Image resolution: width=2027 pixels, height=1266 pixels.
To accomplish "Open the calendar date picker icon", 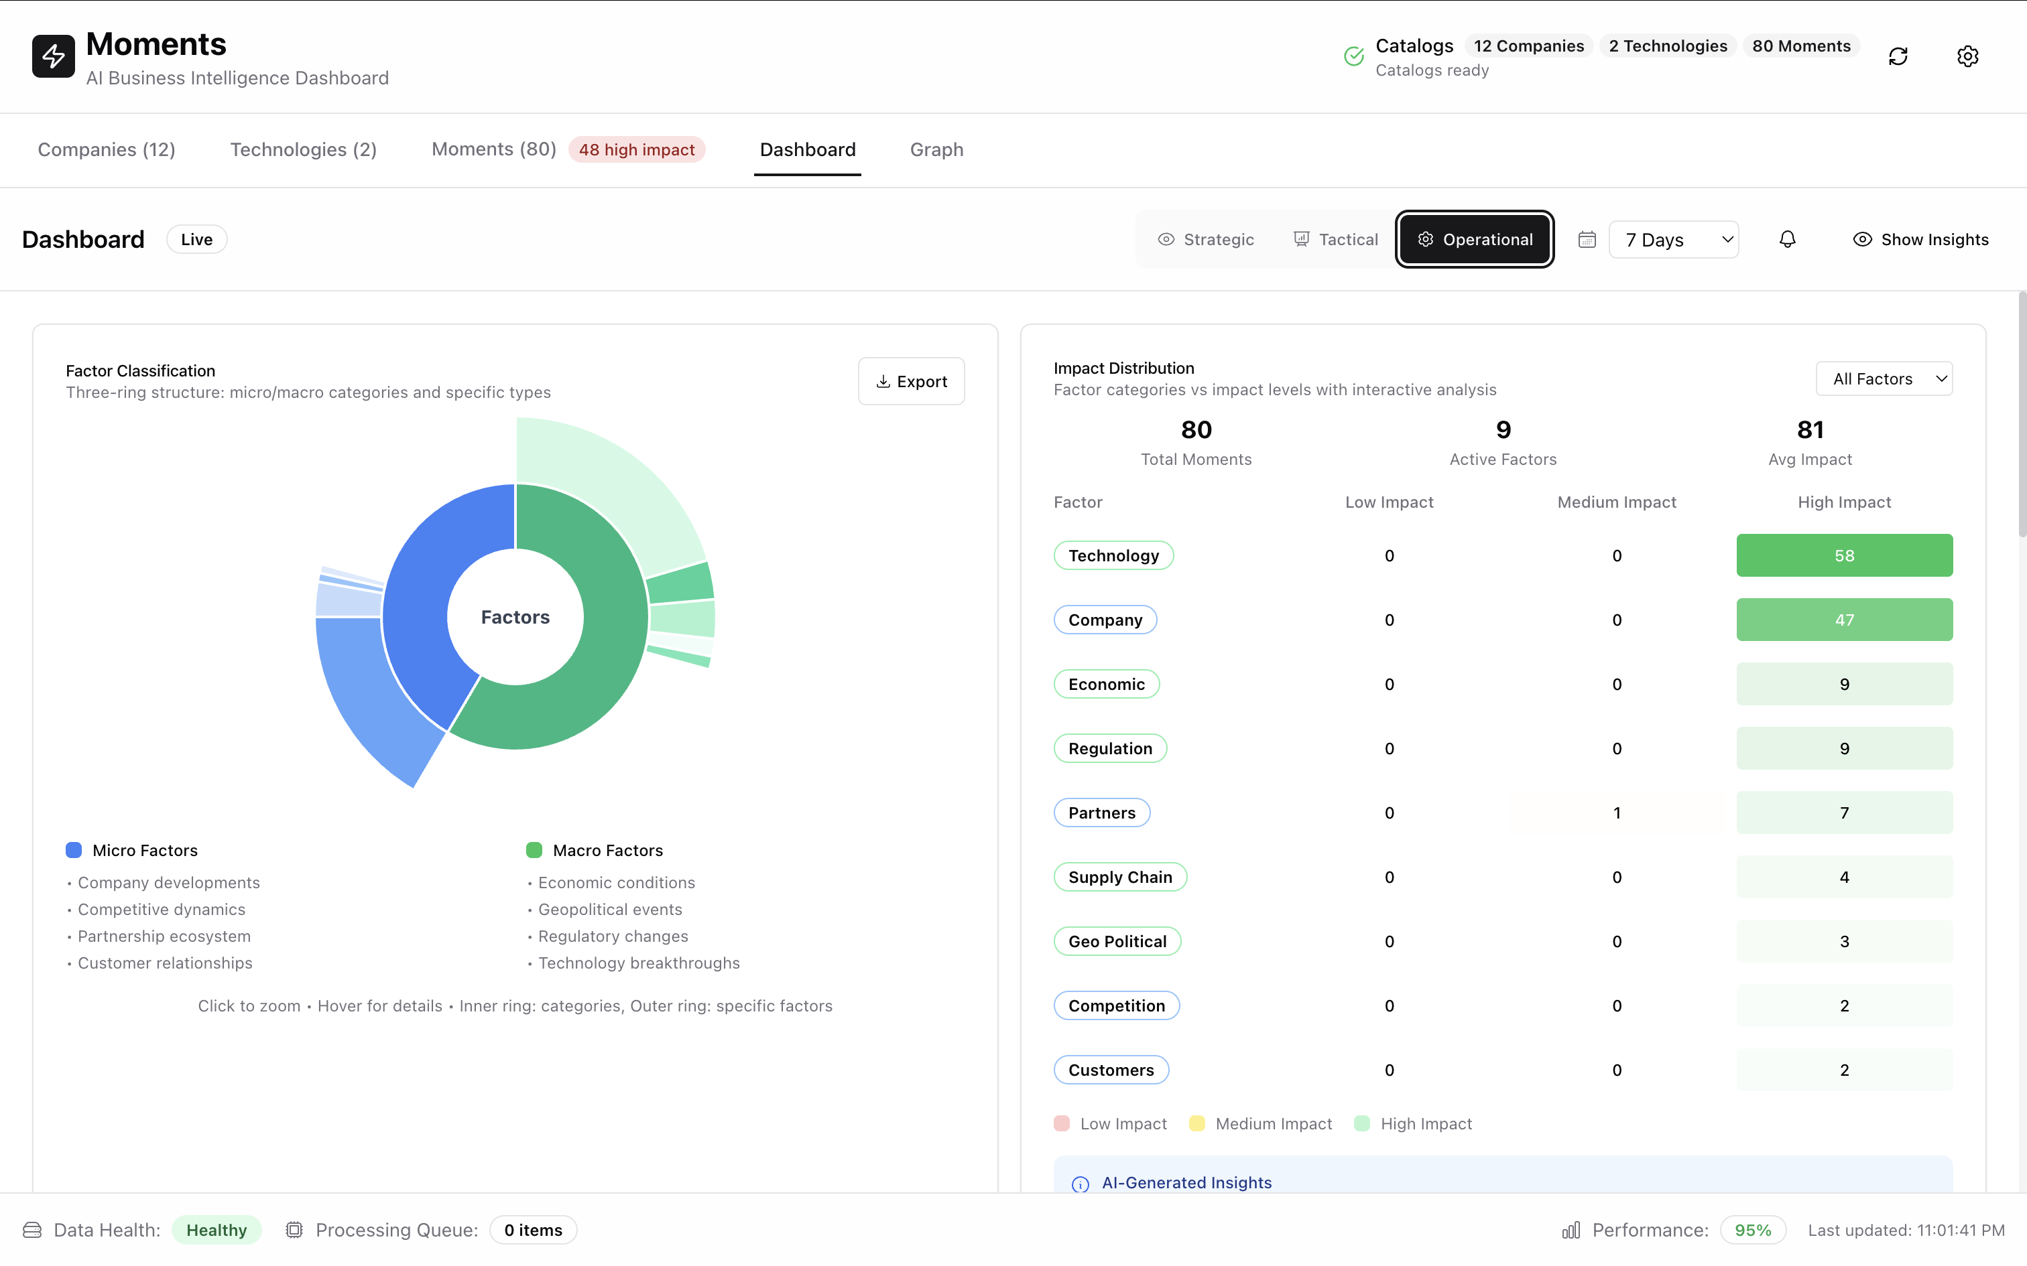I will [1587, 238].
